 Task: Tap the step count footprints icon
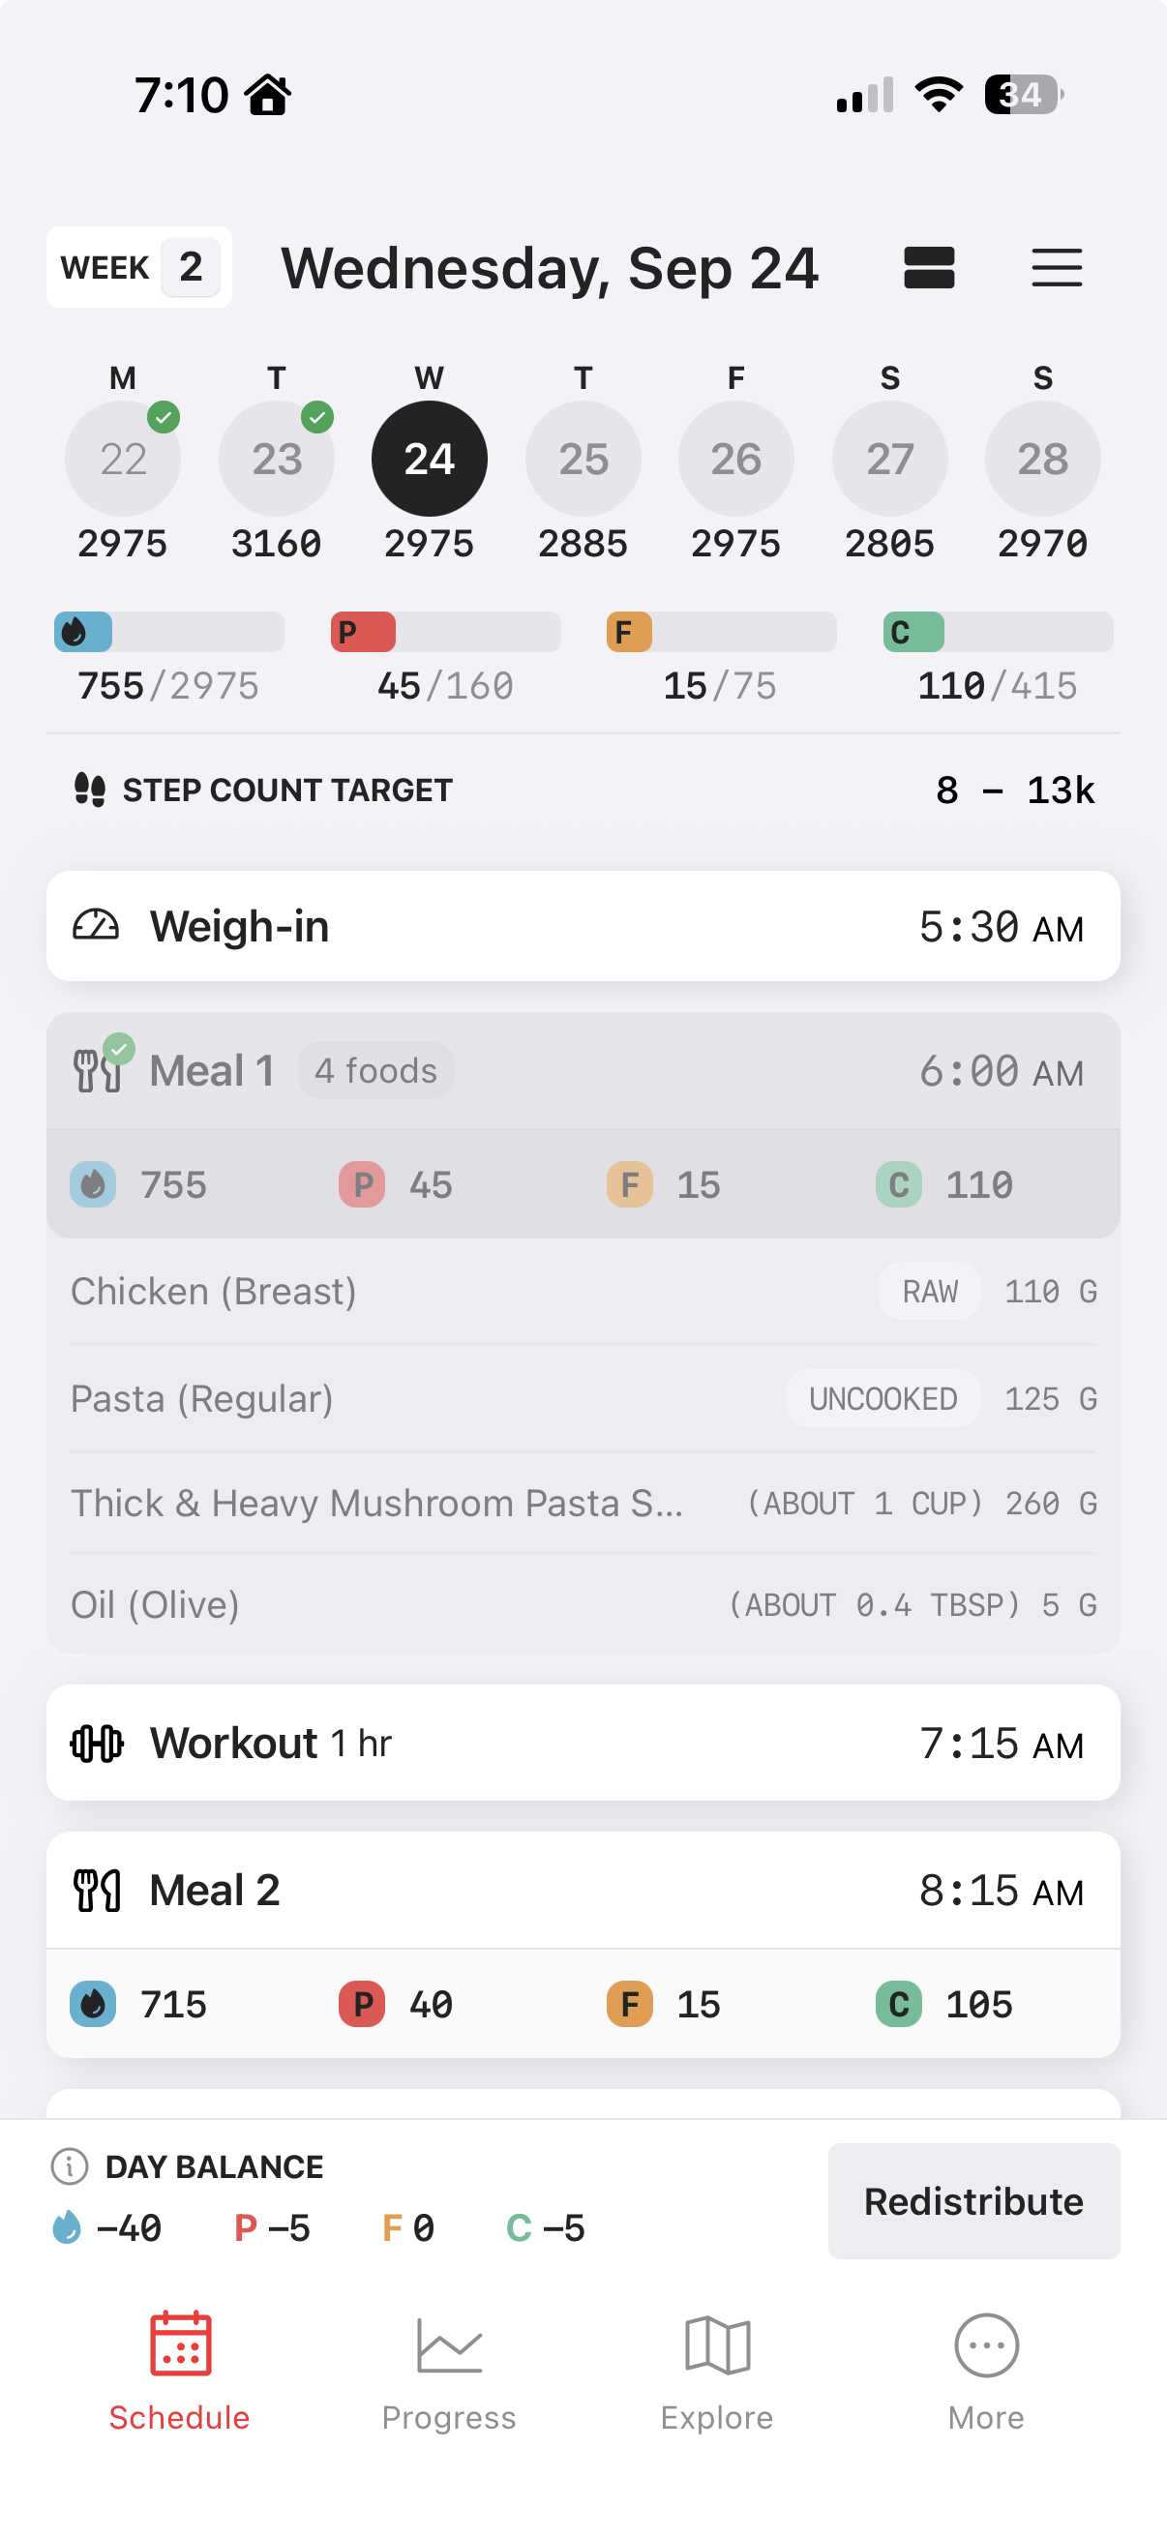[x=90, y=790]
